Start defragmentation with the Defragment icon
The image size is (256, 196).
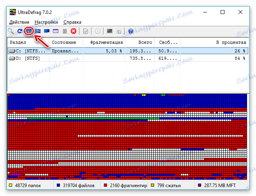click(x=29, y=31)
